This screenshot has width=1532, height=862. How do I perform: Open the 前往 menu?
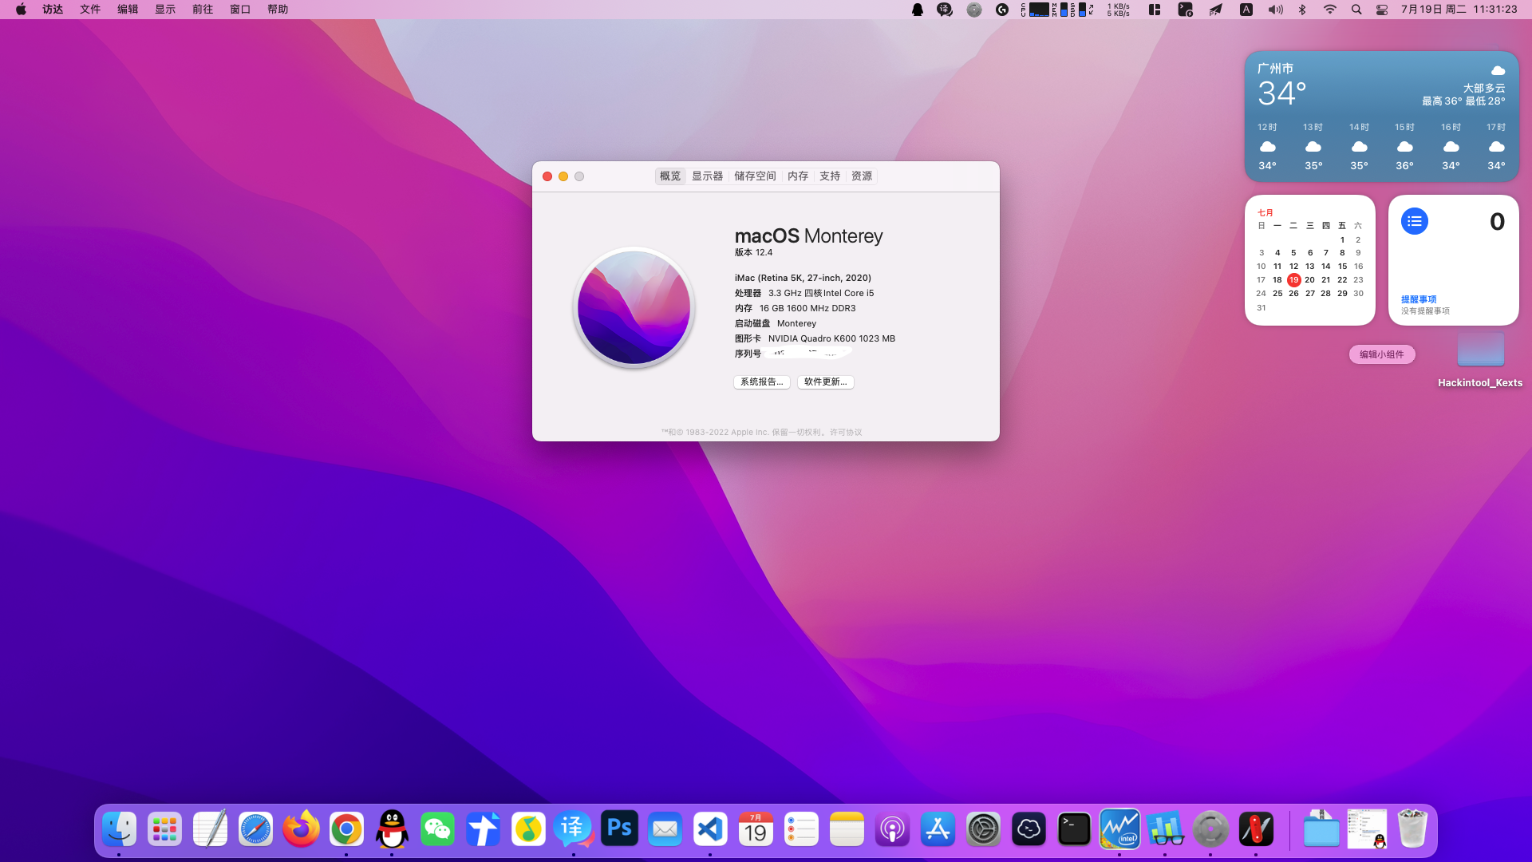pyautogui.click(x=203, y=10)
